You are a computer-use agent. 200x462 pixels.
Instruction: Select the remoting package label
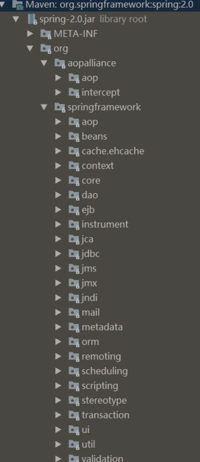click(x=101, y=357)
